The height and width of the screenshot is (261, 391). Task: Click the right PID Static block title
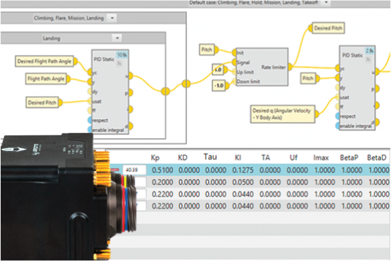pyautogui.click(x=353, y=56)
